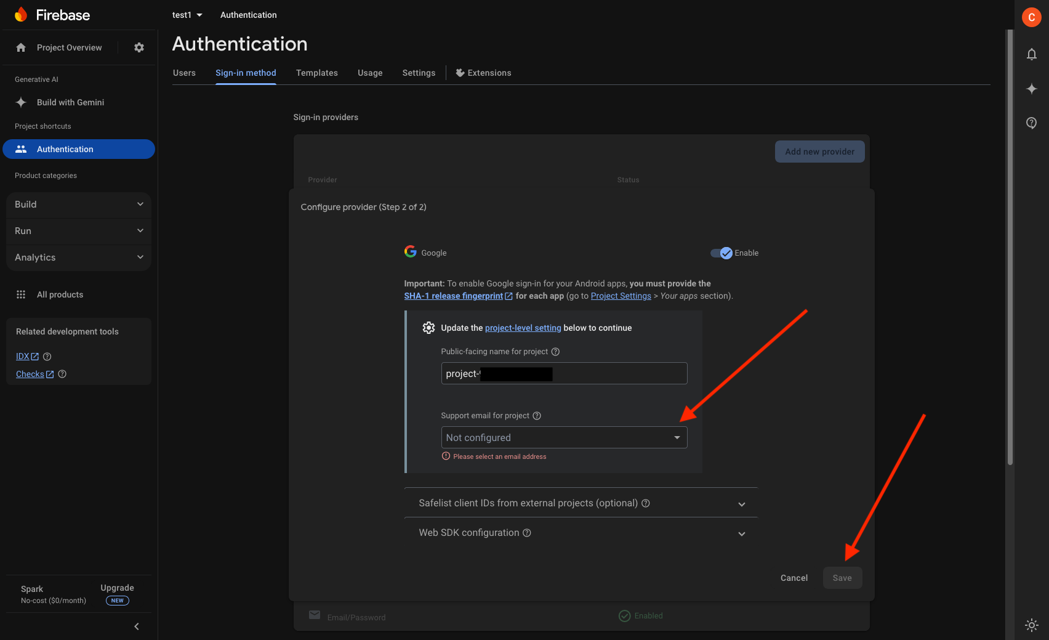Expand the Run category
This screenshot has height=640, width=1049.
[79, 231]
